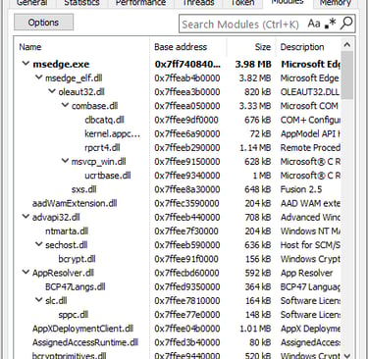The image size is (368, 359).
Task: Click the Remote Proced description cell
Action: pyautogui.click(x=310, y=147)
